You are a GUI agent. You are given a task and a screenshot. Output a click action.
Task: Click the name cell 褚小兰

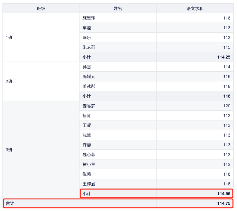[89, 164]
